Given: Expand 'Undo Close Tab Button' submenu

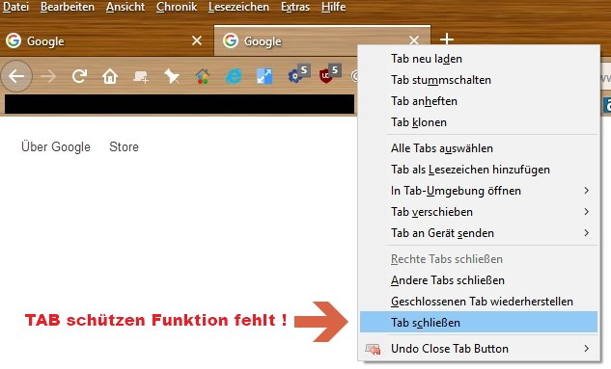Looking at the screenshot, I should click(587, 349).
